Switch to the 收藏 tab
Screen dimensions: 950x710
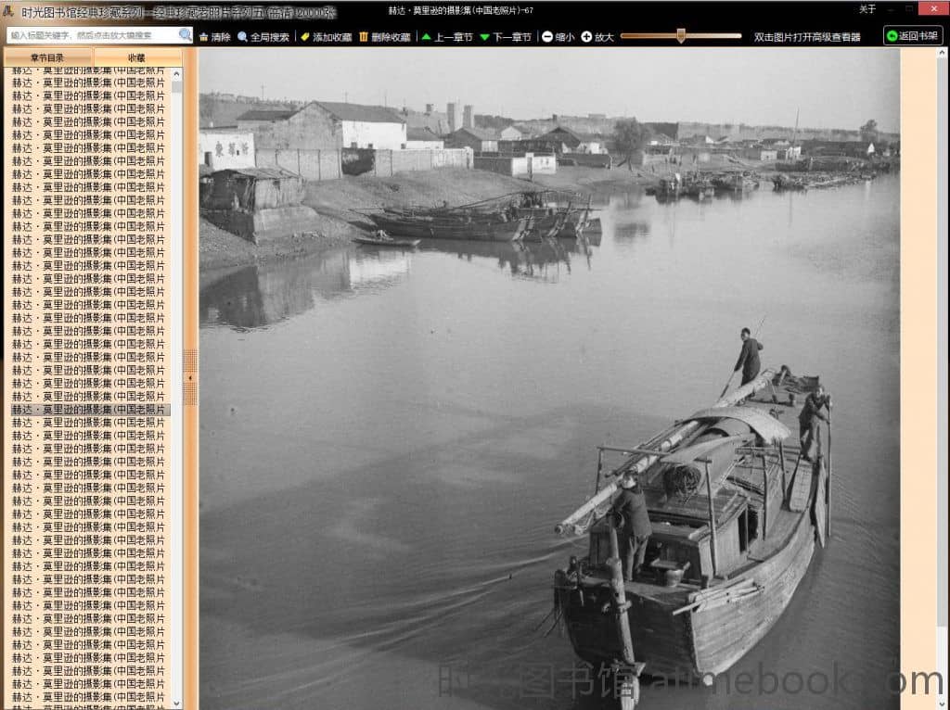coord(136,57)
